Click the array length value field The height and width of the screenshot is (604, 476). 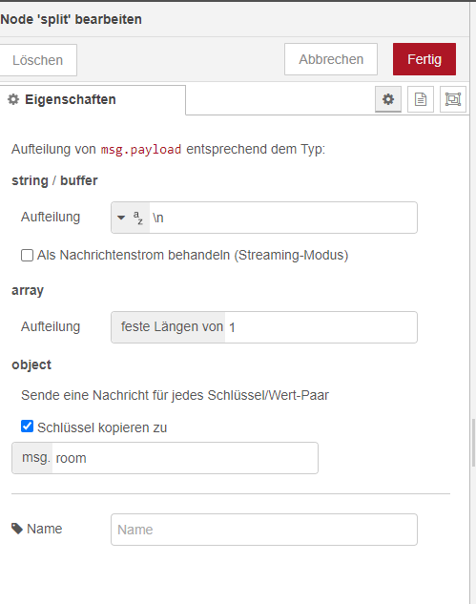click(x=321, y=327)
